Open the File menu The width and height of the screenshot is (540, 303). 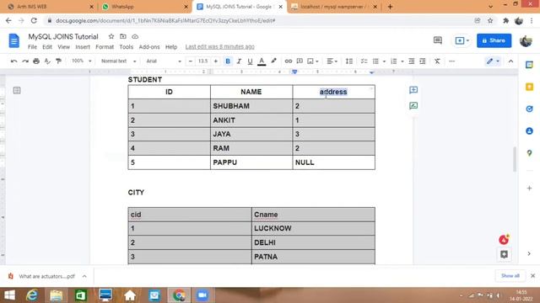pos(32,47)
